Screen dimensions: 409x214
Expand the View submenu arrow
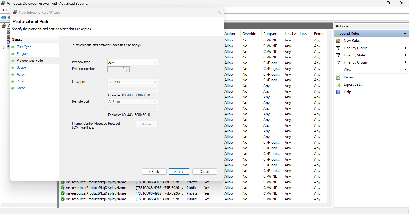coord(405,70)
